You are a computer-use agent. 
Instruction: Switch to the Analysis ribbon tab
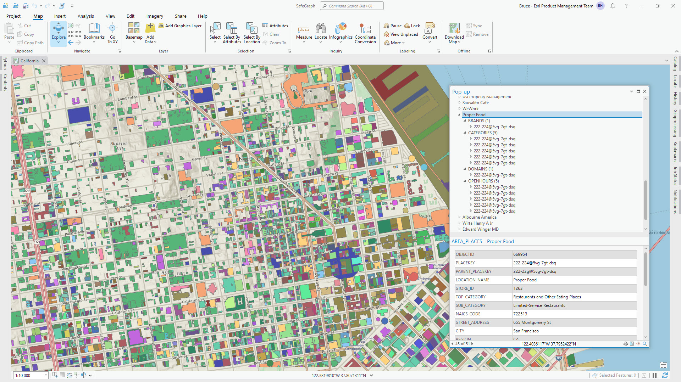tap(85, 16)
